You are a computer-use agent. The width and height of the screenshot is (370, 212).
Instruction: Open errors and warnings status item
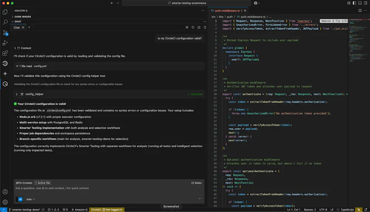pyautogui.click(x=53, y=209)
